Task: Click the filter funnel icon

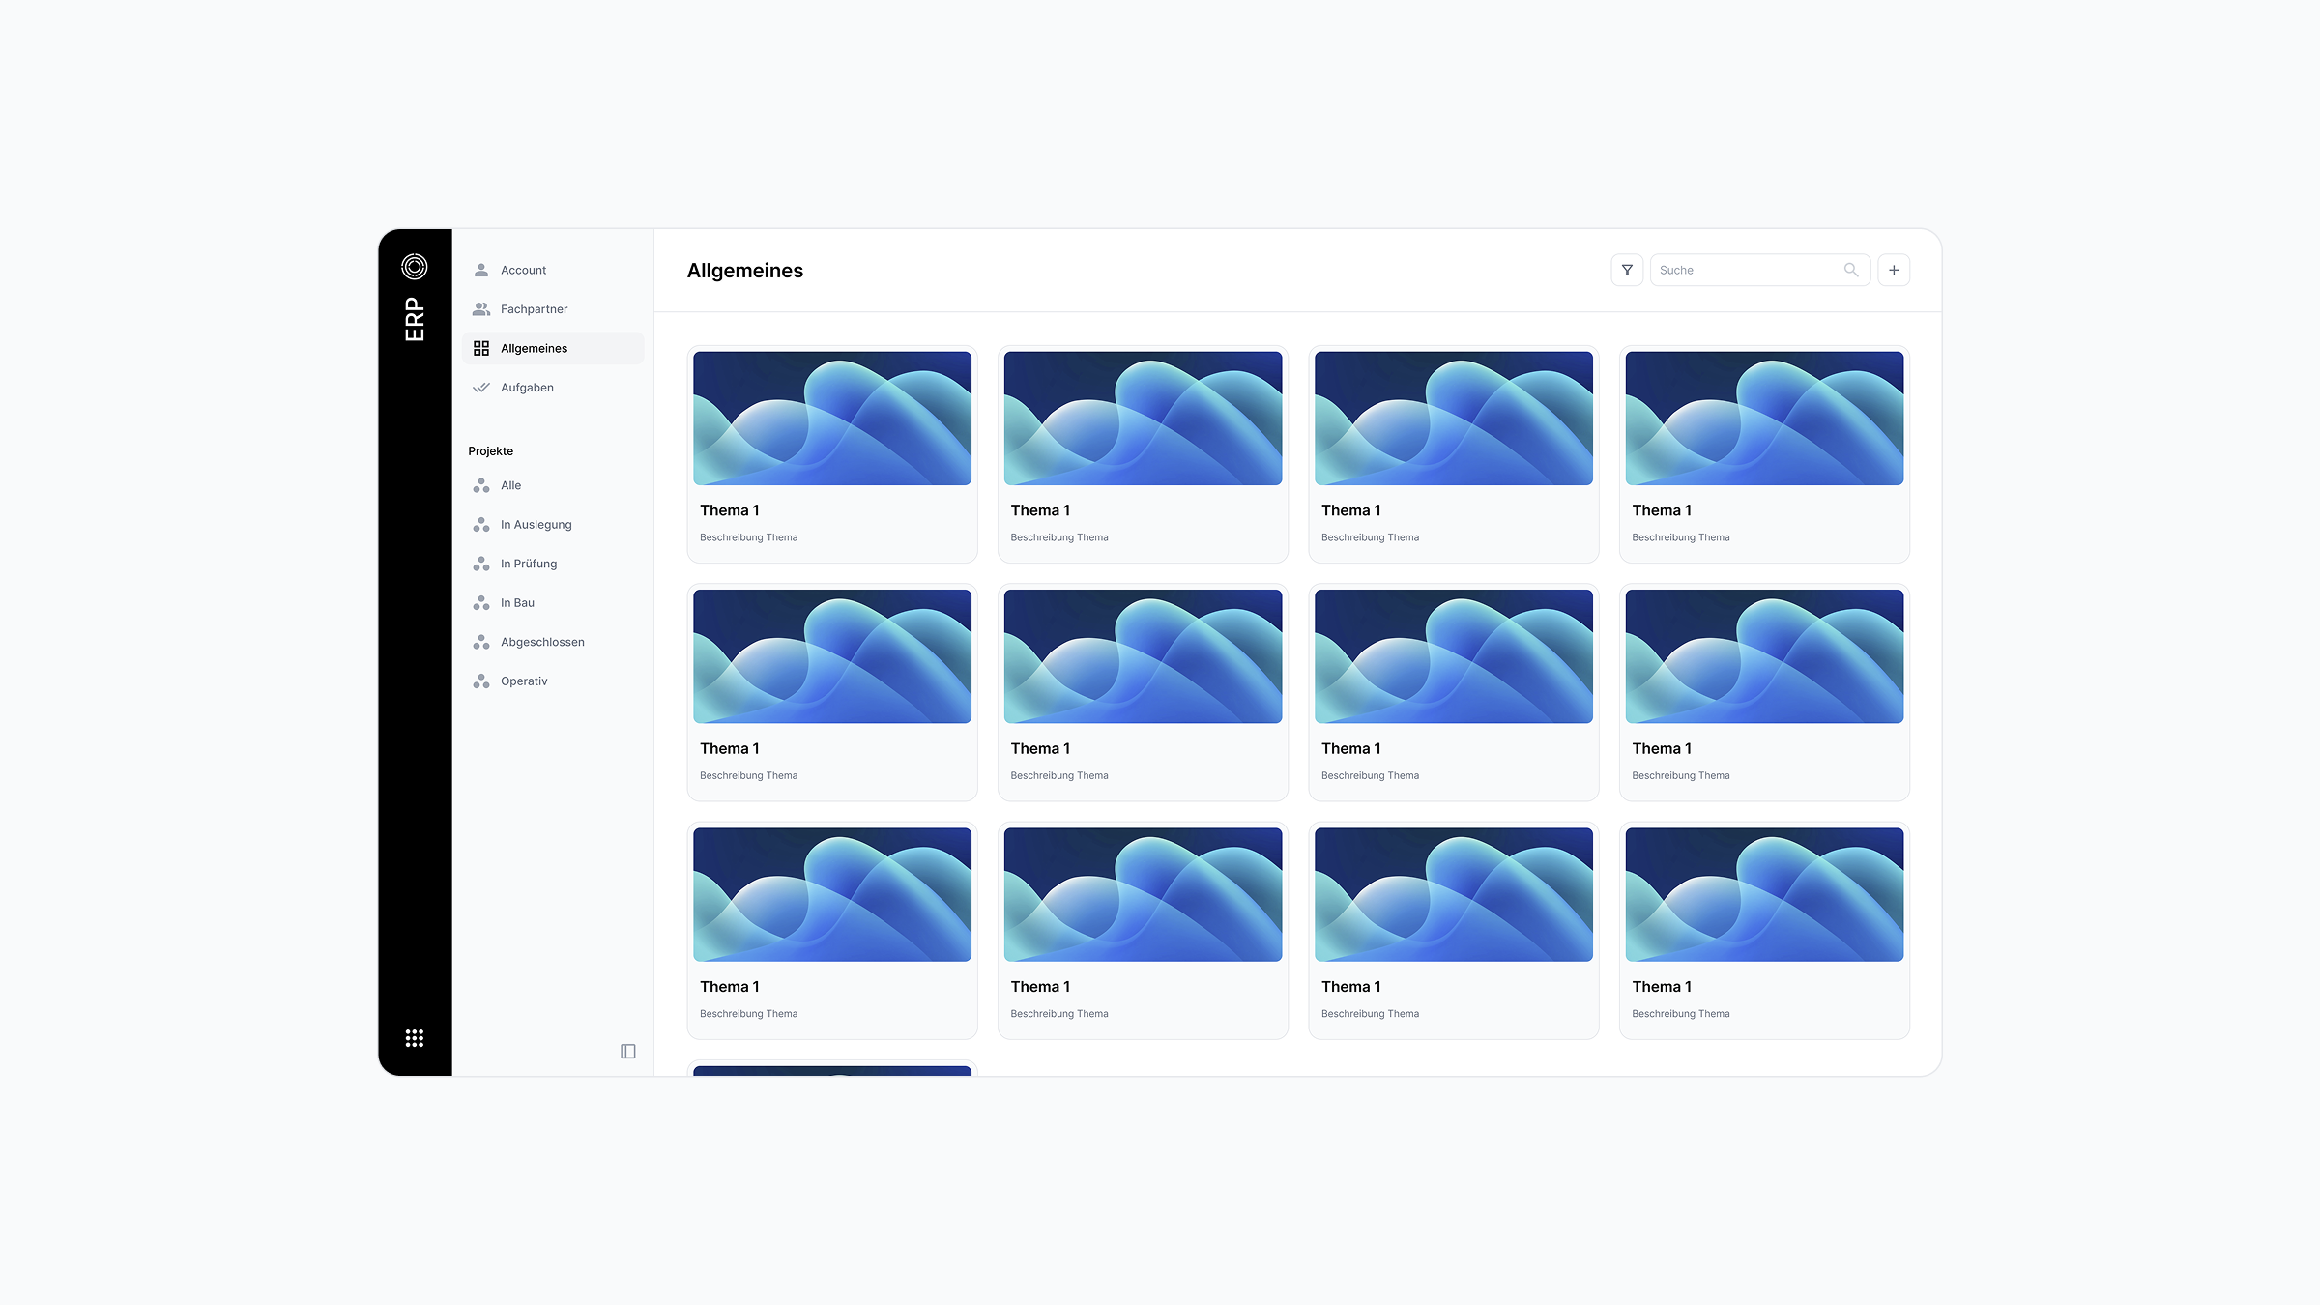Action: pos(1627,271)
